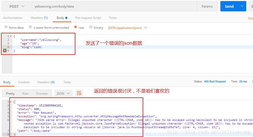Click the 400 Bad Request status
The height and width of the screenshot is (137, 253).
click(215, 81)
